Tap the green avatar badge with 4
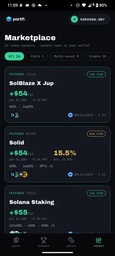Viewport: 115px width, 256px height. click(x=75, y=19)
